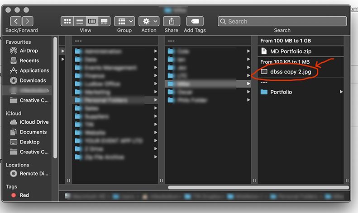Click the zip file icon of MD Portfolio.zip

pos(264,51)
